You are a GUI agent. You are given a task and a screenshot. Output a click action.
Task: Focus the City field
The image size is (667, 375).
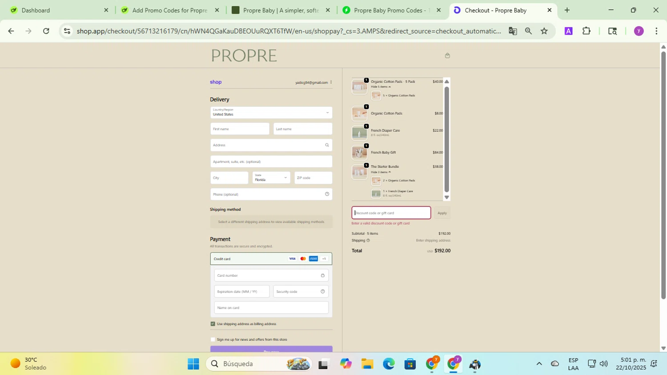[229, 178]
